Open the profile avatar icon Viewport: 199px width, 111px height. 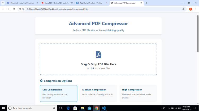coord(191,9)
